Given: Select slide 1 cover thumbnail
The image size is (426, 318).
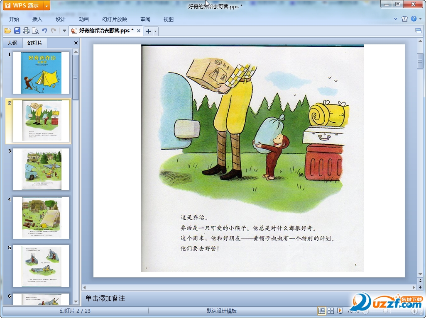Looking at the screenshot, I should (41, 73).
